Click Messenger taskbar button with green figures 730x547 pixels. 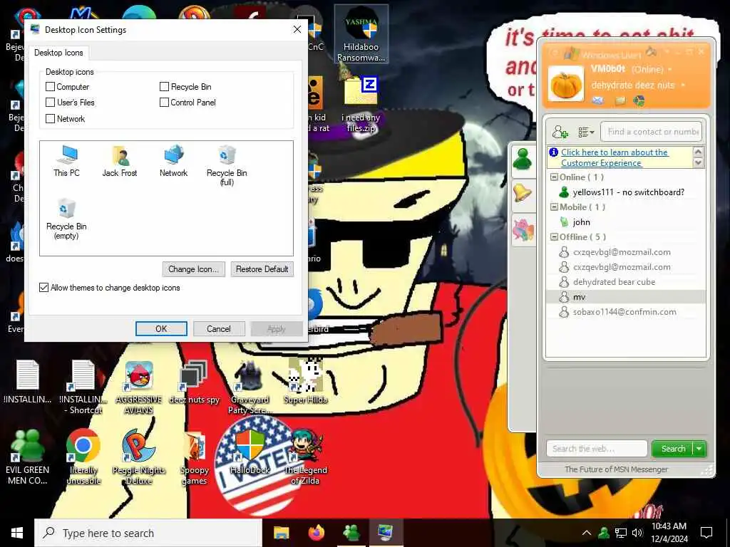[351, 533]
